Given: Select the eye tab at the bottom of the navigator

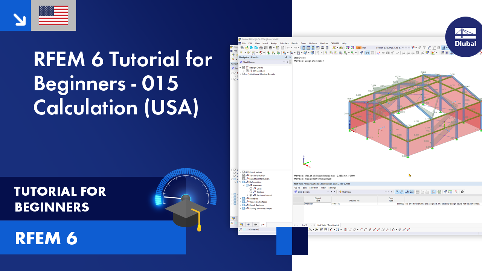Looking at the screenshot, I should pyautogui.click(x=249, y=224).
